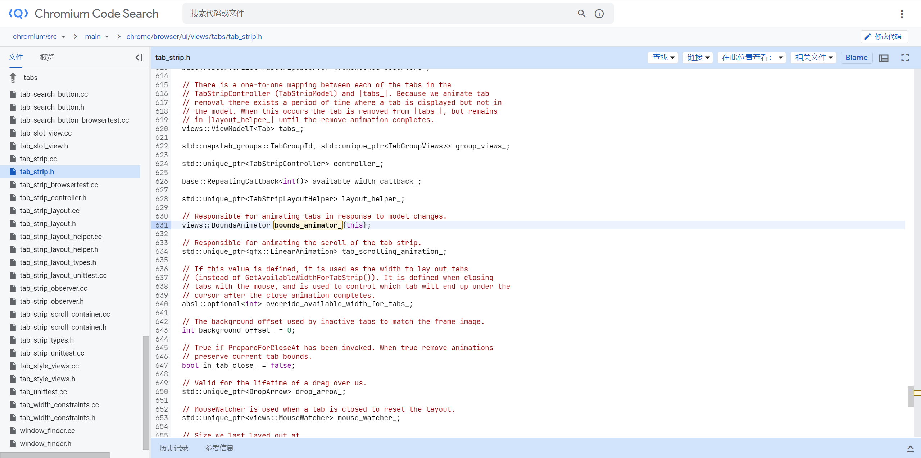Click the Blame button
921x458 pixels.
click(x=856, y=58)
